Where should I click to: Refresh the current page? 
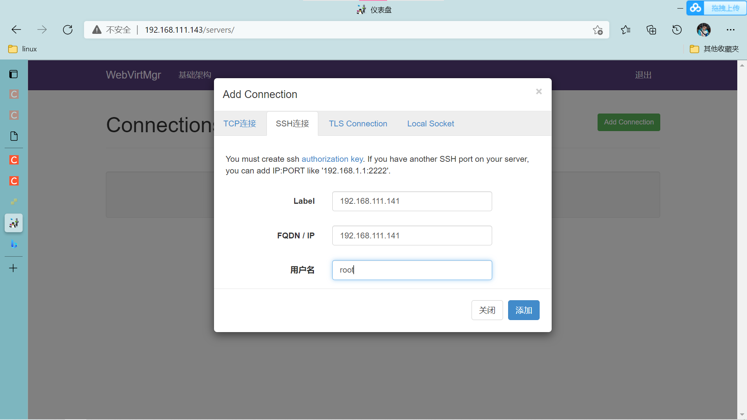(68, 30)
